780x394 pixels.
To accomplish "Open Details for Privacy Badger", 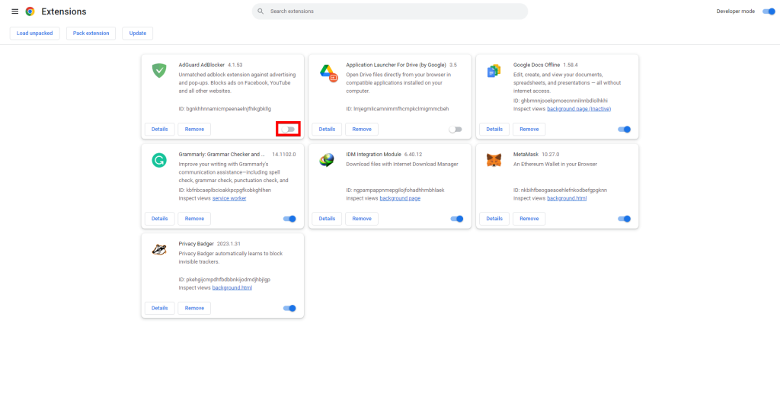I will [160, 309].
